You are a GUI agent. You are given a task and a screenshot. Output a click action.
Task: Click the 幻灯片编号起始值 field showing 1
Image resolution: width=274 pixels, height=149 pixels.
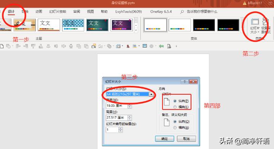[112, 130]
